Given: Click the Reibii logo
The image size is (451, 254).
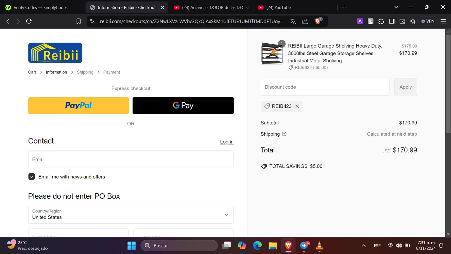Looking at the screenshot, I should coord(55,53).
